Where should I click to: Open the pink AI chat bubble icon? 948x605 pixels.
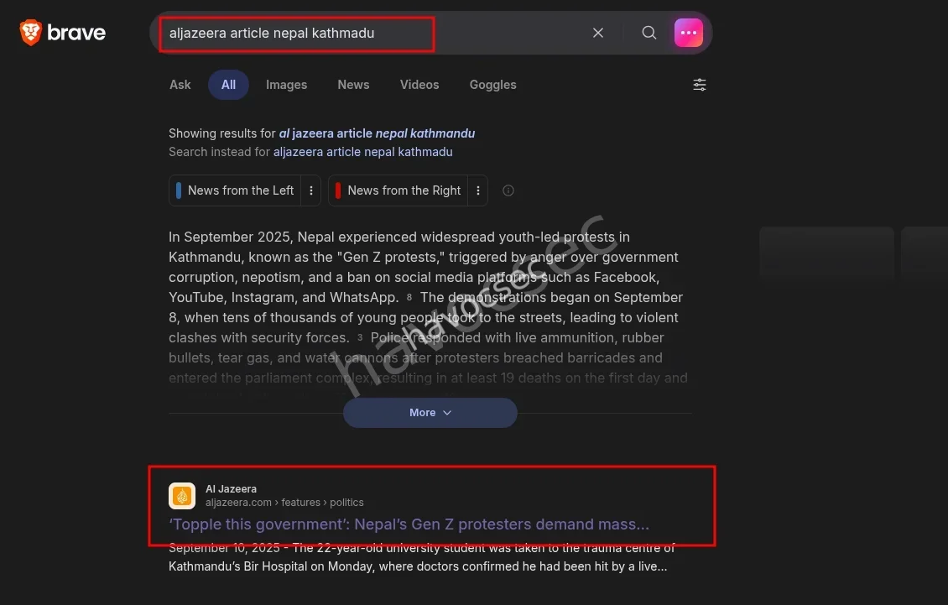tap(689, 33)
